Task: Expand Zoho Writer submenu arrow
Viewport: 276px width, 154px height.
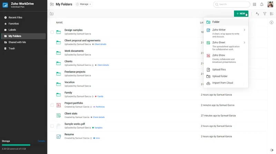Action: coord(244,30)
